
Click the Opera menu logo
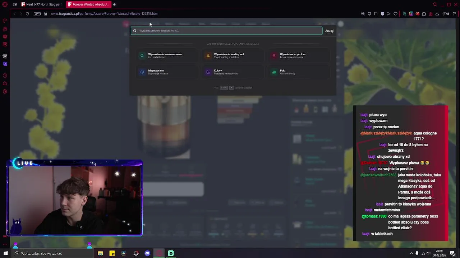click(x=5, y=4)
